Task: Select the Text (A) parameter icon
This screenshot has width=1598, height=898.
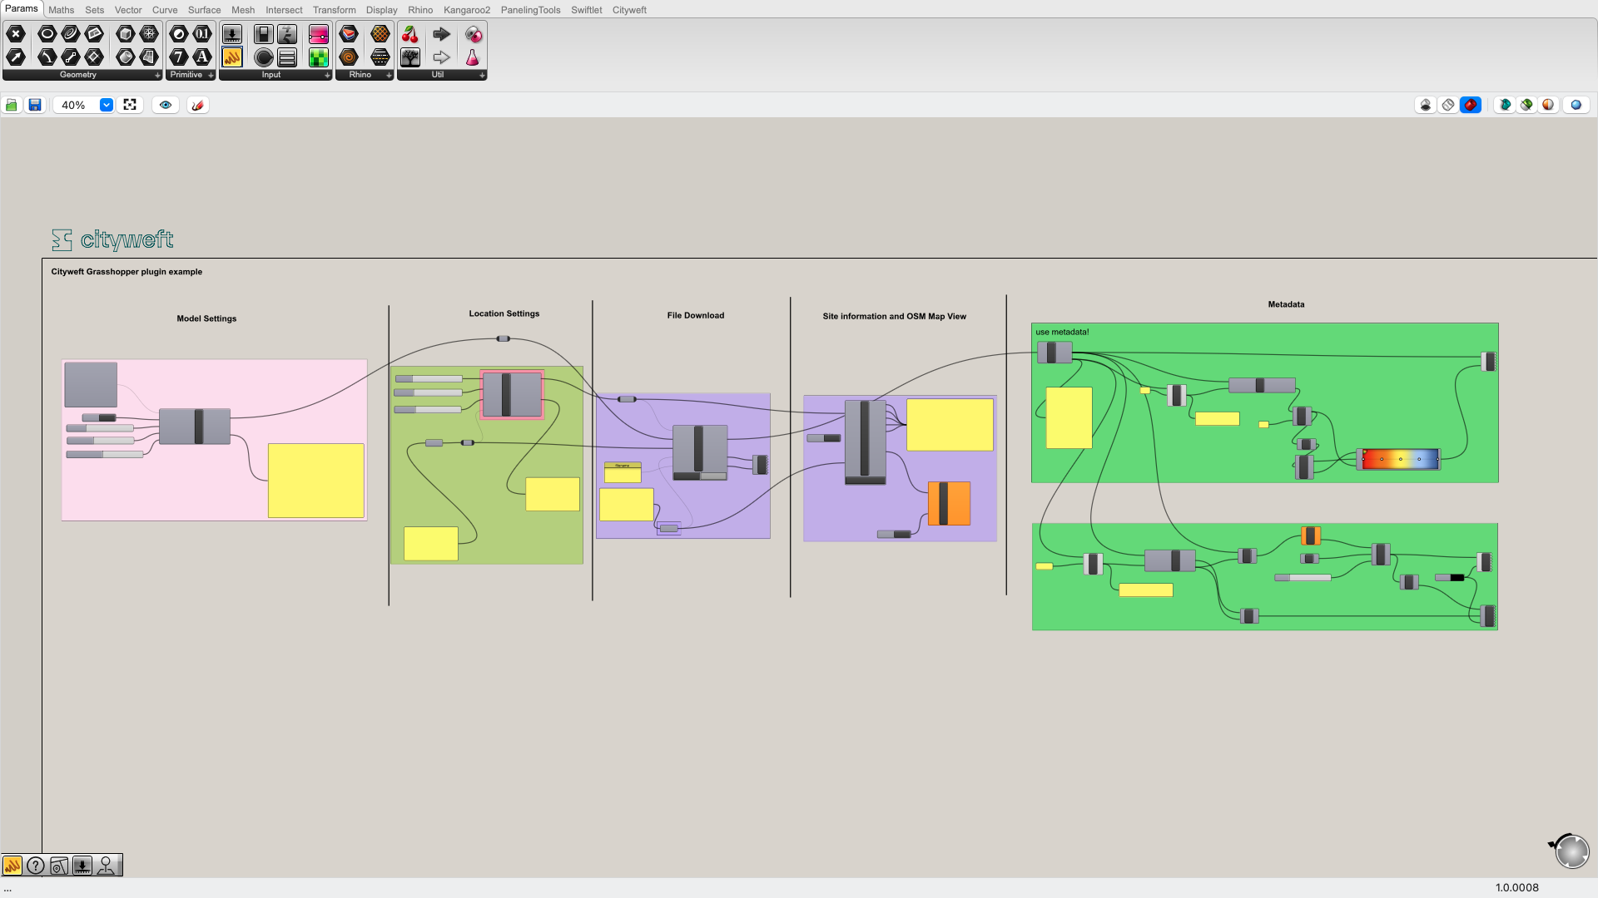Action: click(x=202, y=57)
